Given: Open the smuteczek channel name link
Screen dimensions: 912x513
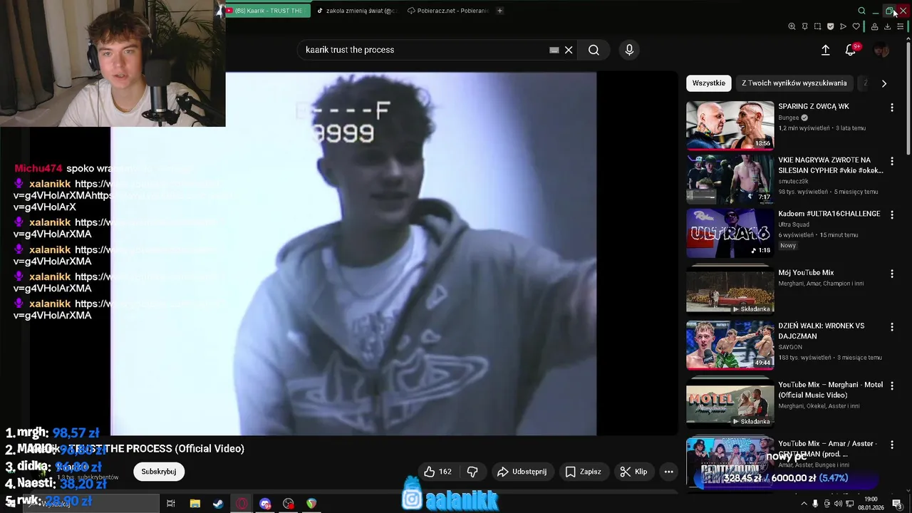Looking at the screenshot, I should coord(794,182).
